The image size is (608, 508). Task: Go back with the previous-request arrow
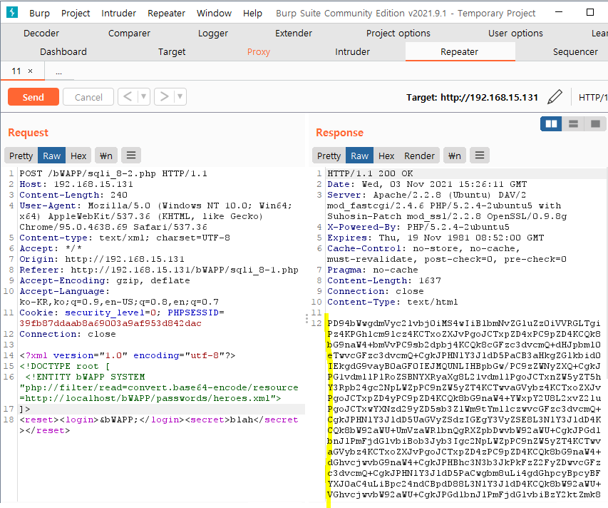128,96
